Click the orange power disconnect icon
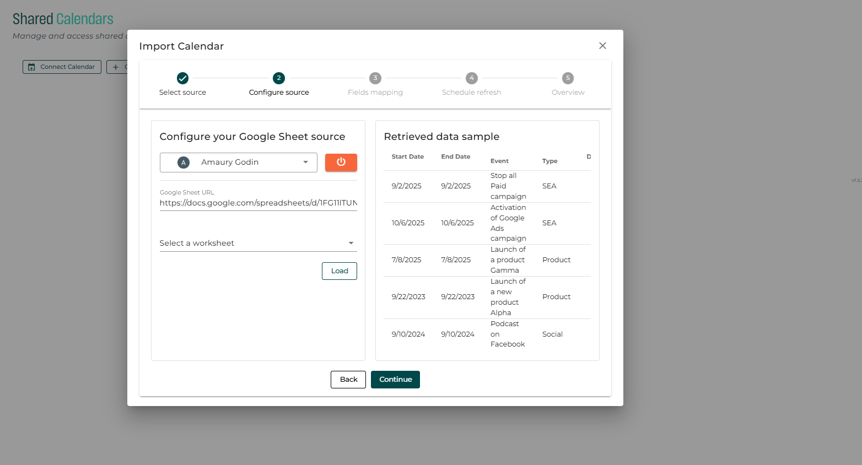 click(341, 162)
